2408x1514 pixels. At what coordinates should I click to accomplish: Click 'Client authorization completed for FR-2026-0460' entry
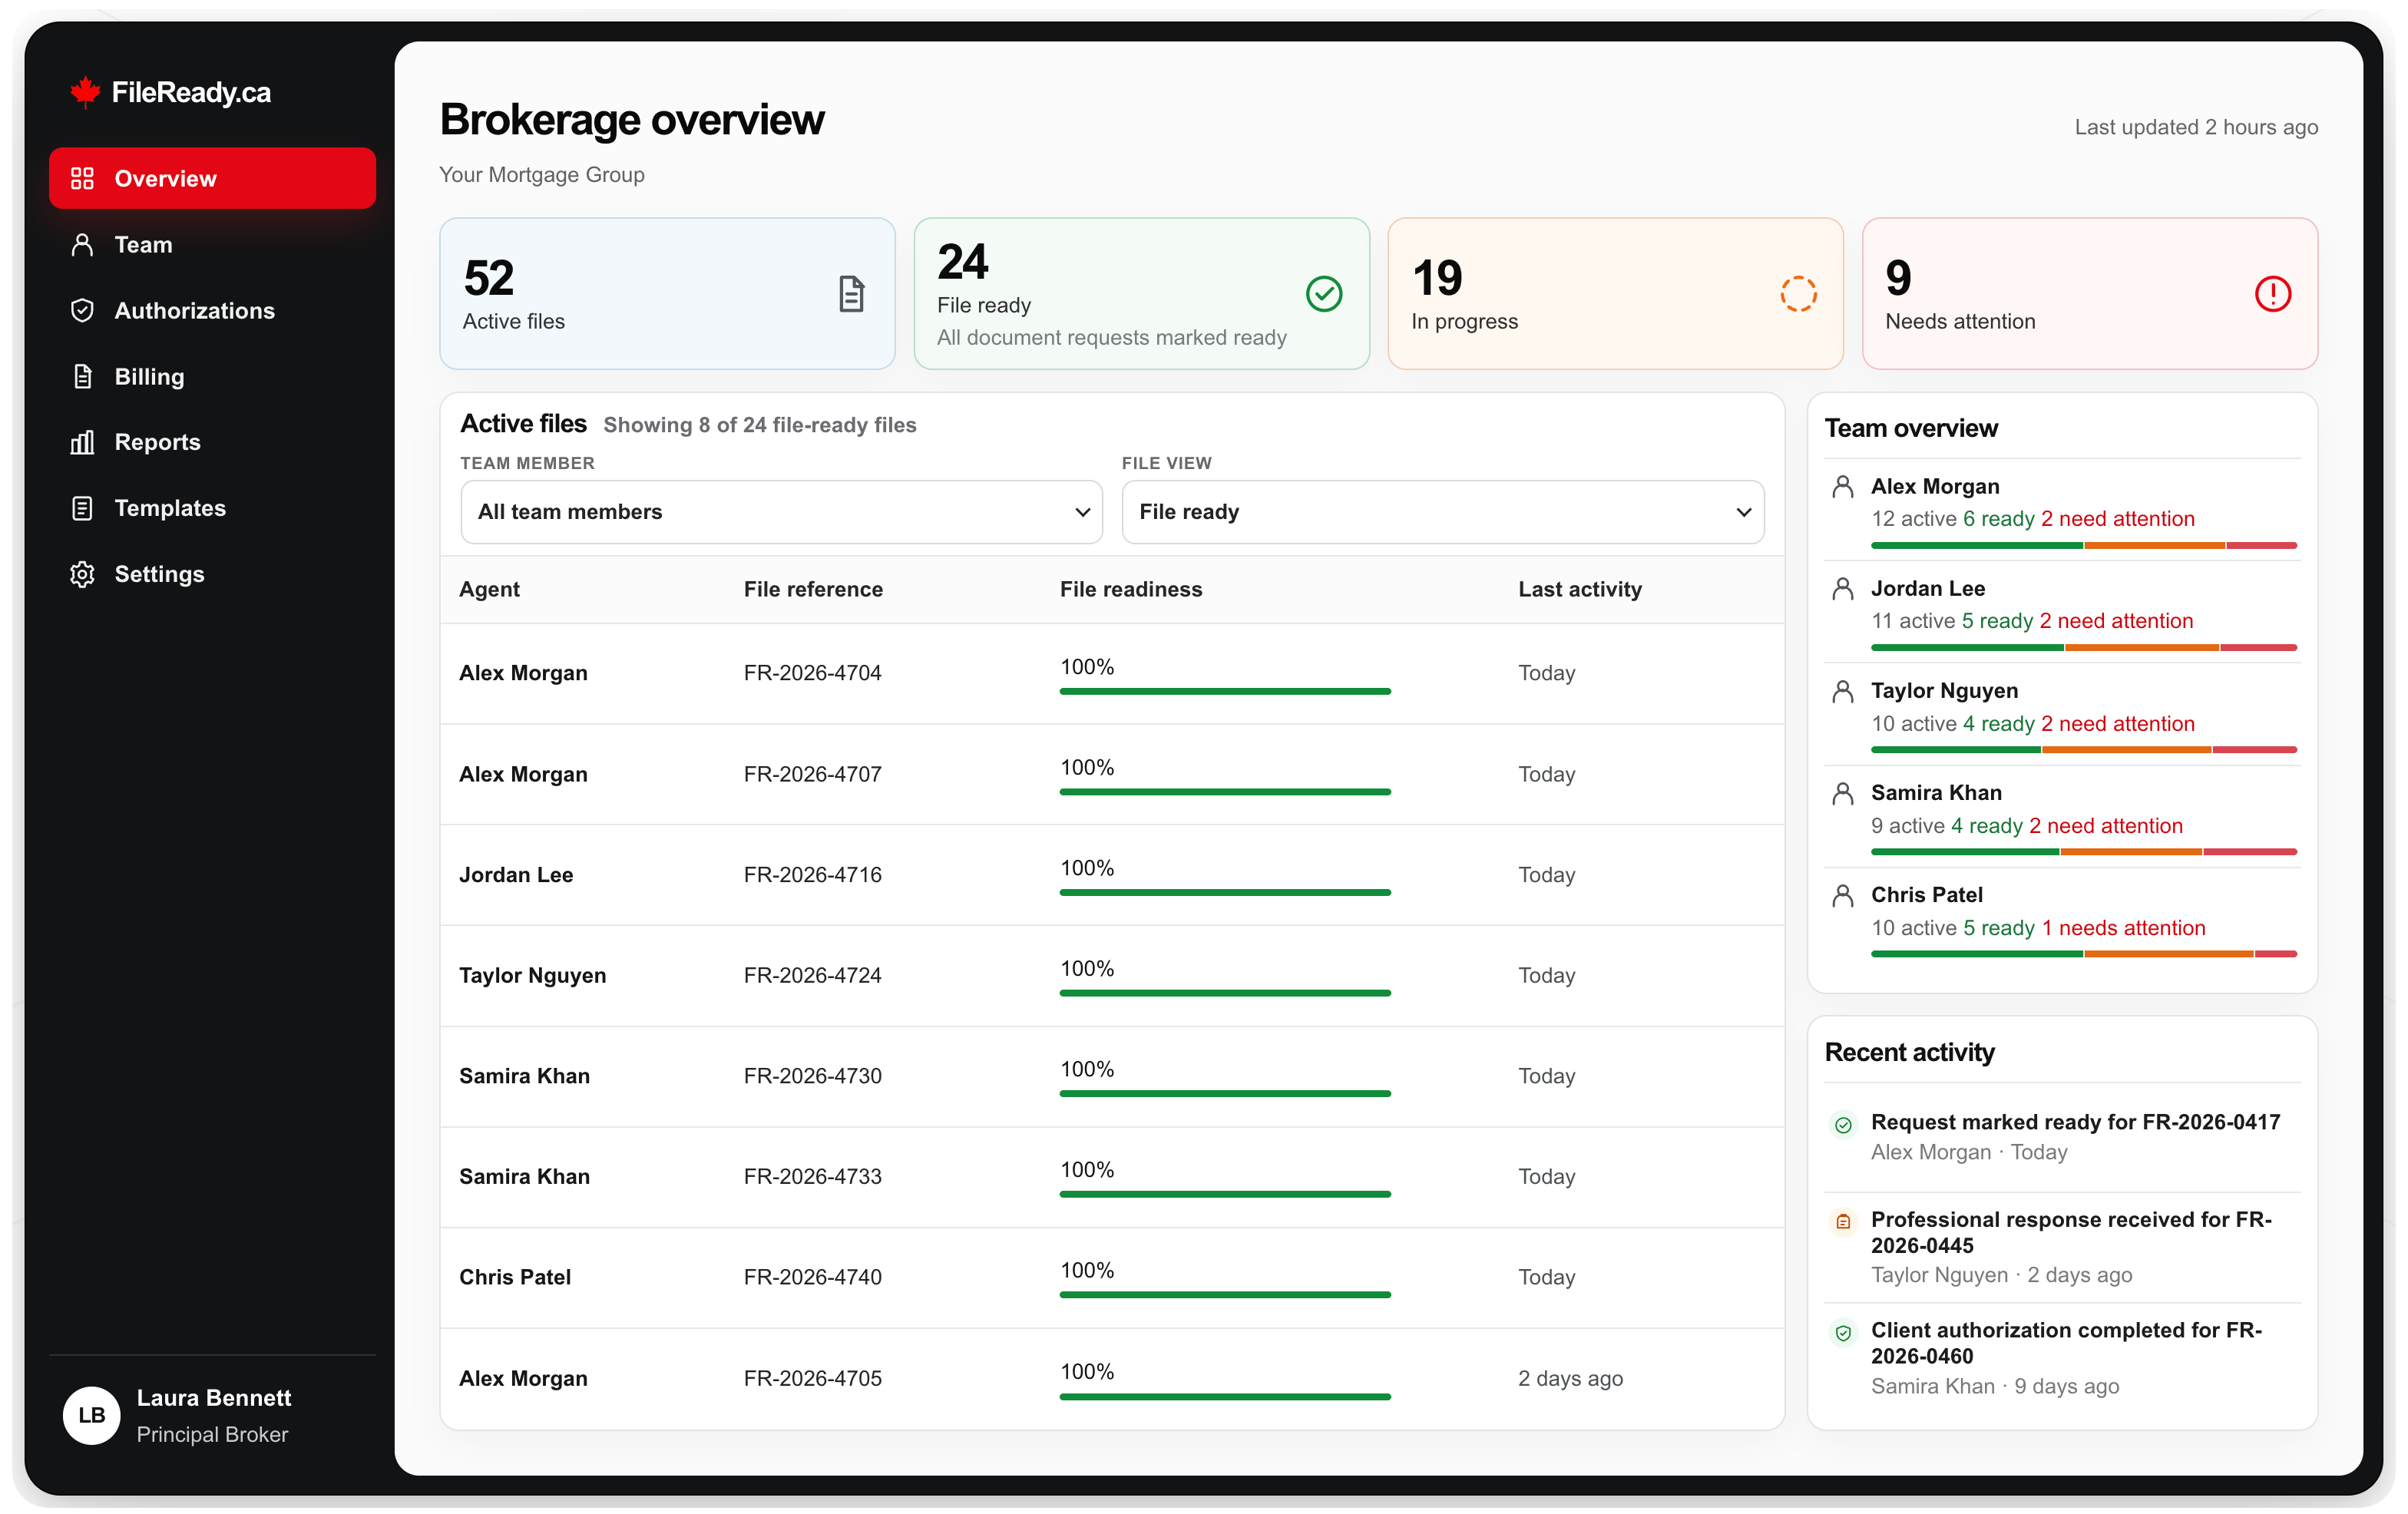pyautogui.click(x=2063, y=1358)
